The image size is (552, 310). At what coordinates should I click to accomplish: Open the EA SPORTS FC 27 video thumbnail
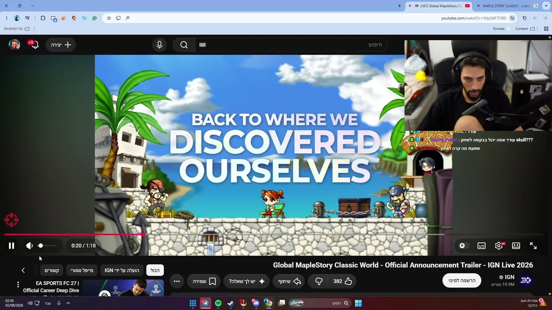point(123,288)
